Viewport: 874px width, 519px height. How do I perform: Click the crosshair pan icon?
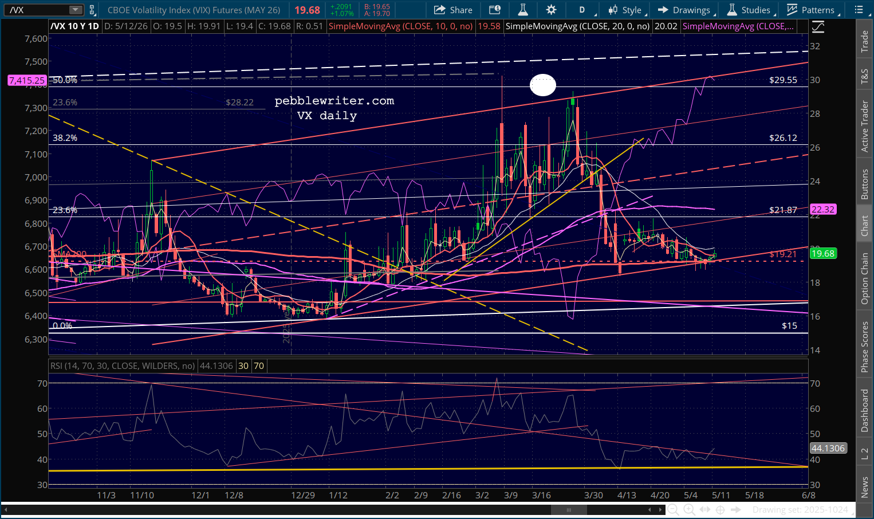pos(720,509)
